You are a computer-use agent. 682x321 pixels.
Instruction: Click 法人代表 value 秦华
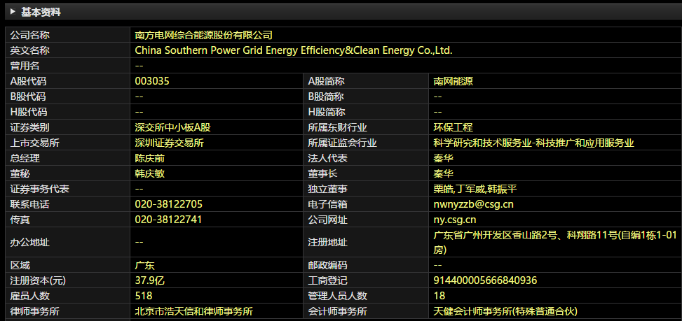(x=443, y=158)
